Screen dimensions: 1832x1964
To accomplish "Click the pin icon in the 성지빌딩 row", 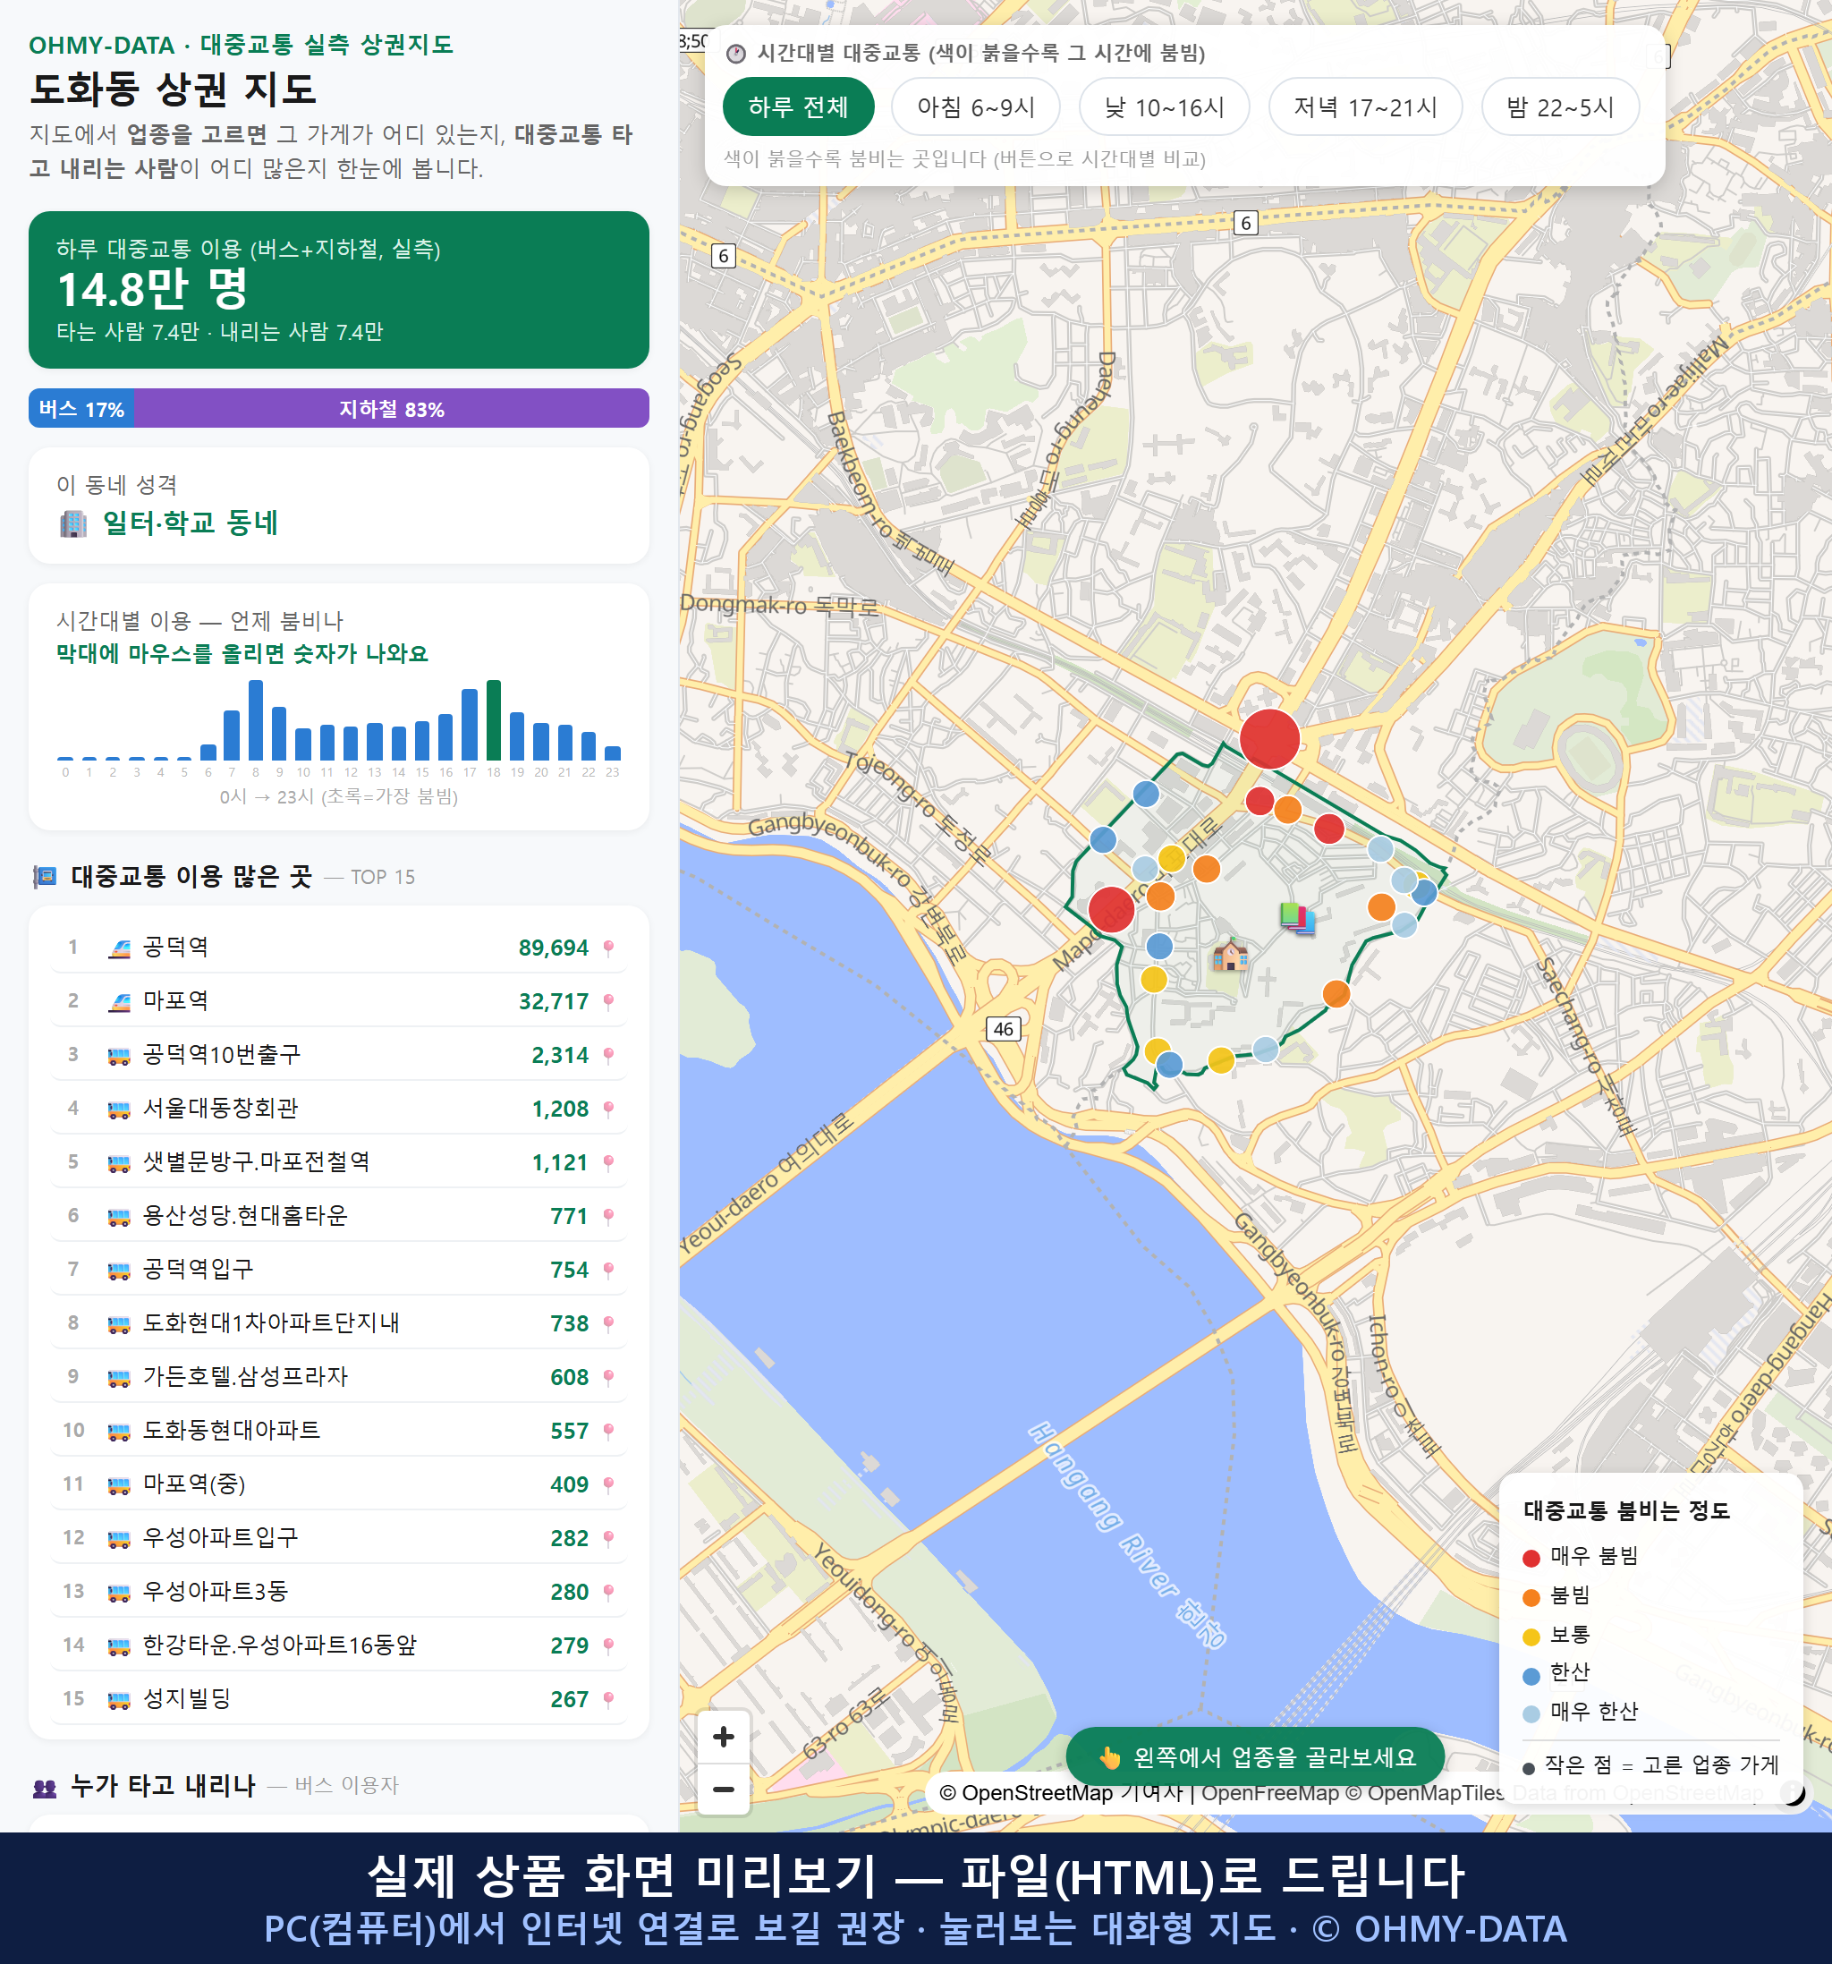I will (608, 1699).
